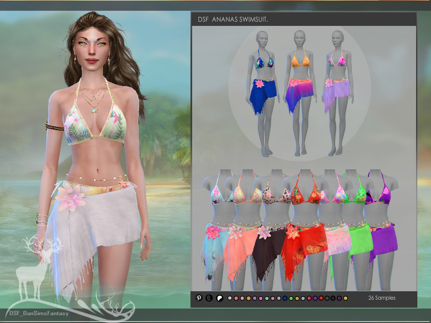Screen dimensions: 431x323
Task: Click the '26 Samples' label
Action: tap(382, 298)
